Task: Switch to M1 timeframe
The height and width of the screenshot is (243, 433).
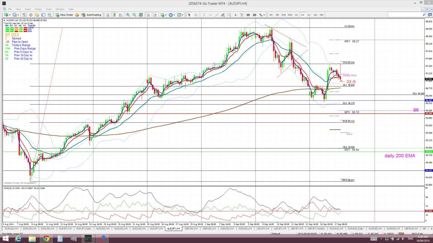Action: coord(271,15)
